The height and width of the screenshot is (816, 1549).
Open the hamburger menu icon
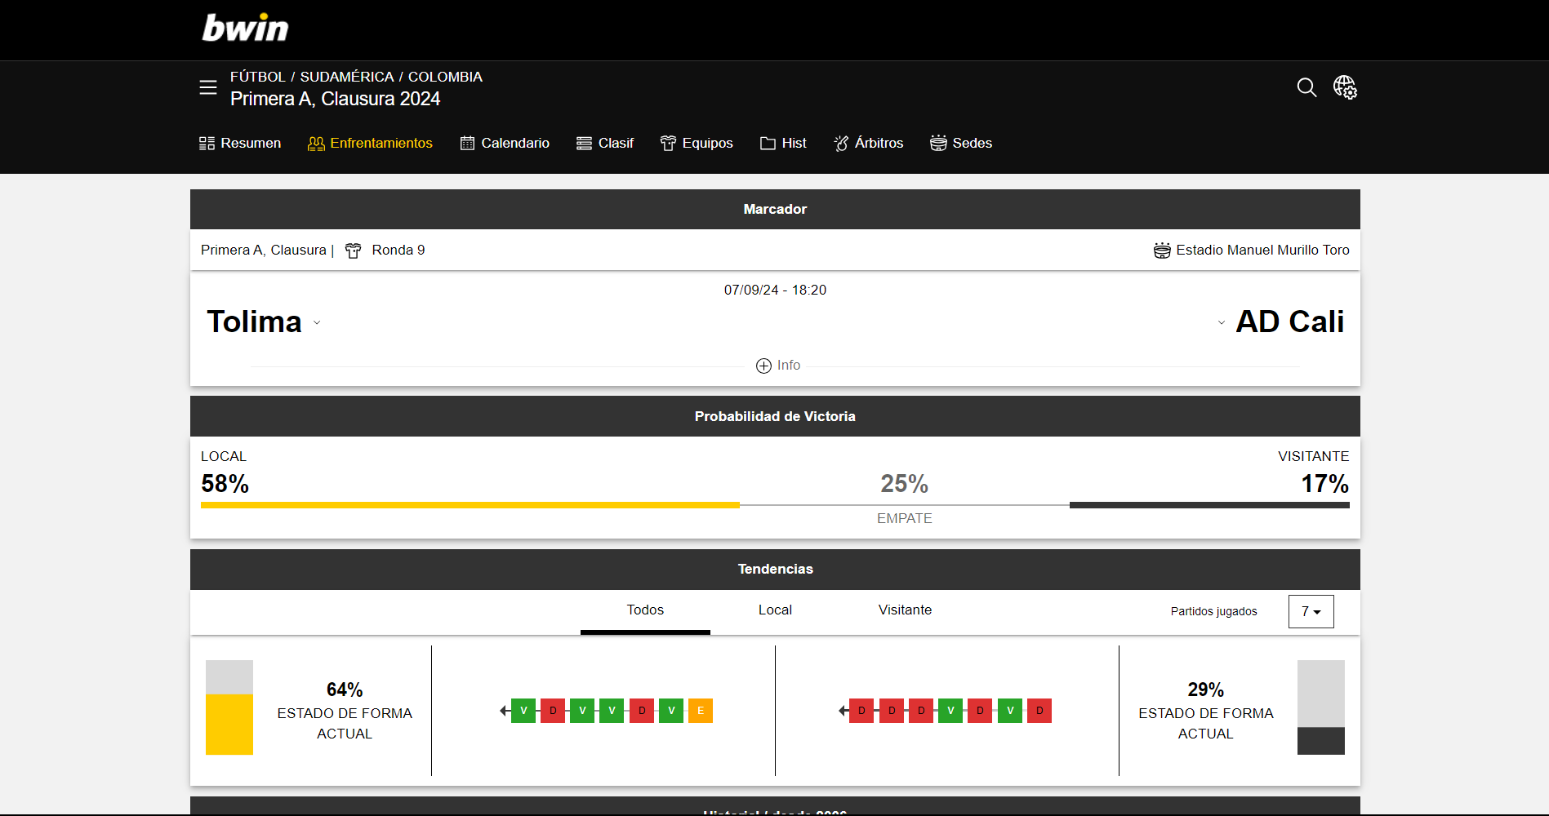pos(208,87)
